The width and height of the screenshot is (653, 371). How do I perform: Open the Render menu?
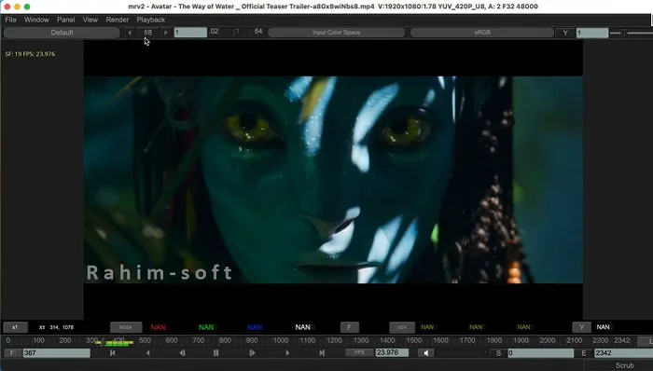[x=117, y=20]
